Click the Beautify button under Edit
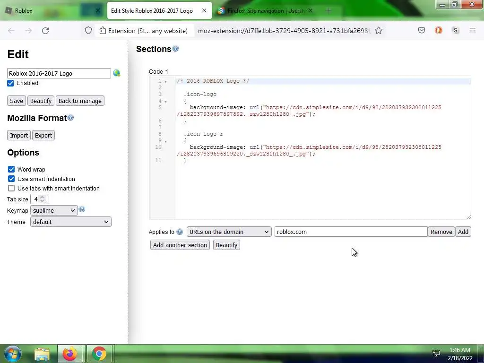Screen dimensions: 484x363 (x=41, y=101)
